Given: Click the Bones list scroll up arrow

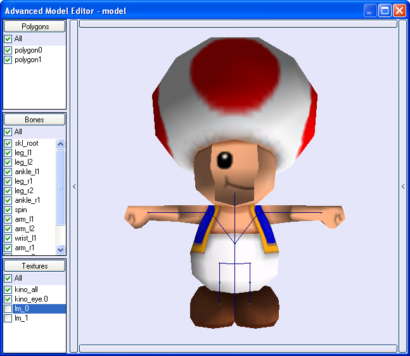Looking at the screenshot, I should [60, 144].
